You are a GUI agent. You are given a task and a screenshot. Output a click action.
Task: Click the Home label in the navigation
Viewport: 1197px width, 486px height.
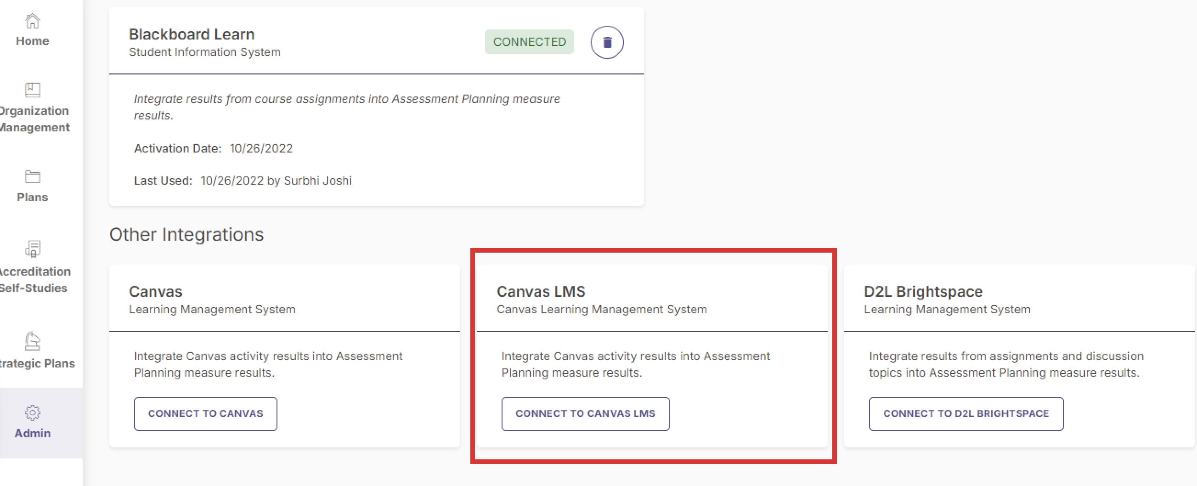(32, 41)
